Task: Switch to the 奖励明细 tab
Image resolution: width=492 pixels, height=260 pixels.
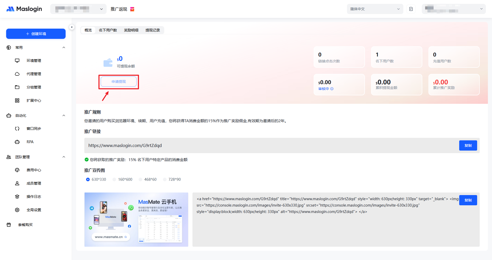Action: coord(131,30)
